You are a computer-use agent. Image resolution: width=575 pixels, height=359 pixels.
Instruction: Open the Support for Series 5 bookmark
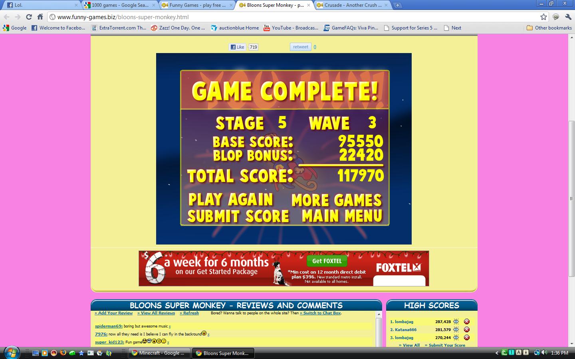point(410,28)
